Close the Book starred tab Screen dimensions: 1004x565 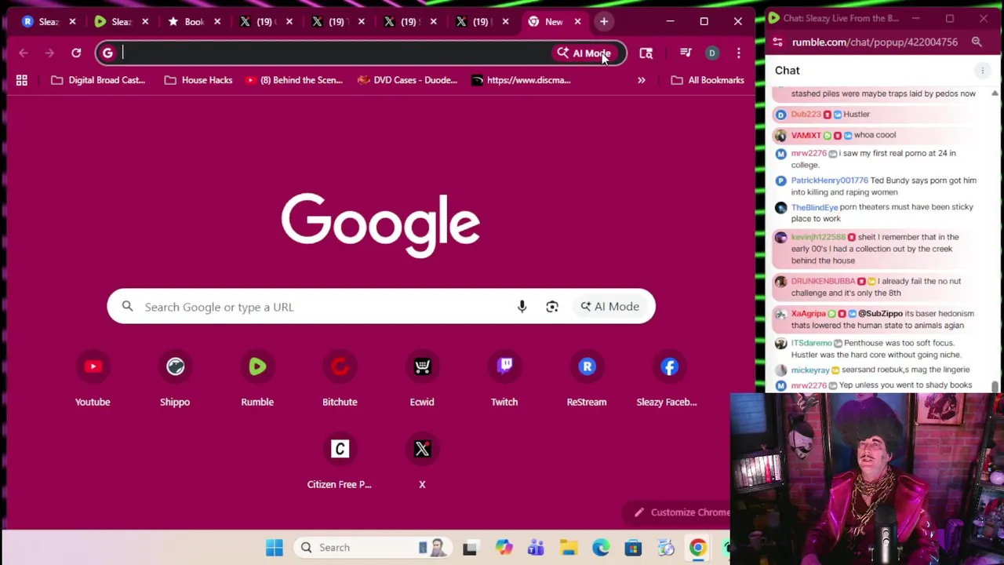click(x=216, y=21)
